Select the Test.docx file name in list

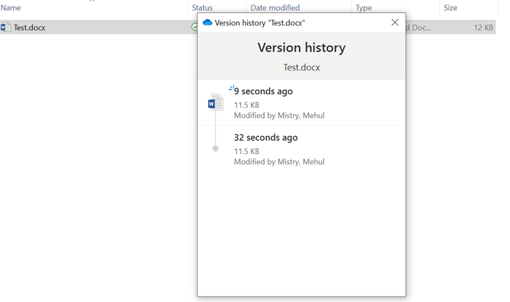30,28
